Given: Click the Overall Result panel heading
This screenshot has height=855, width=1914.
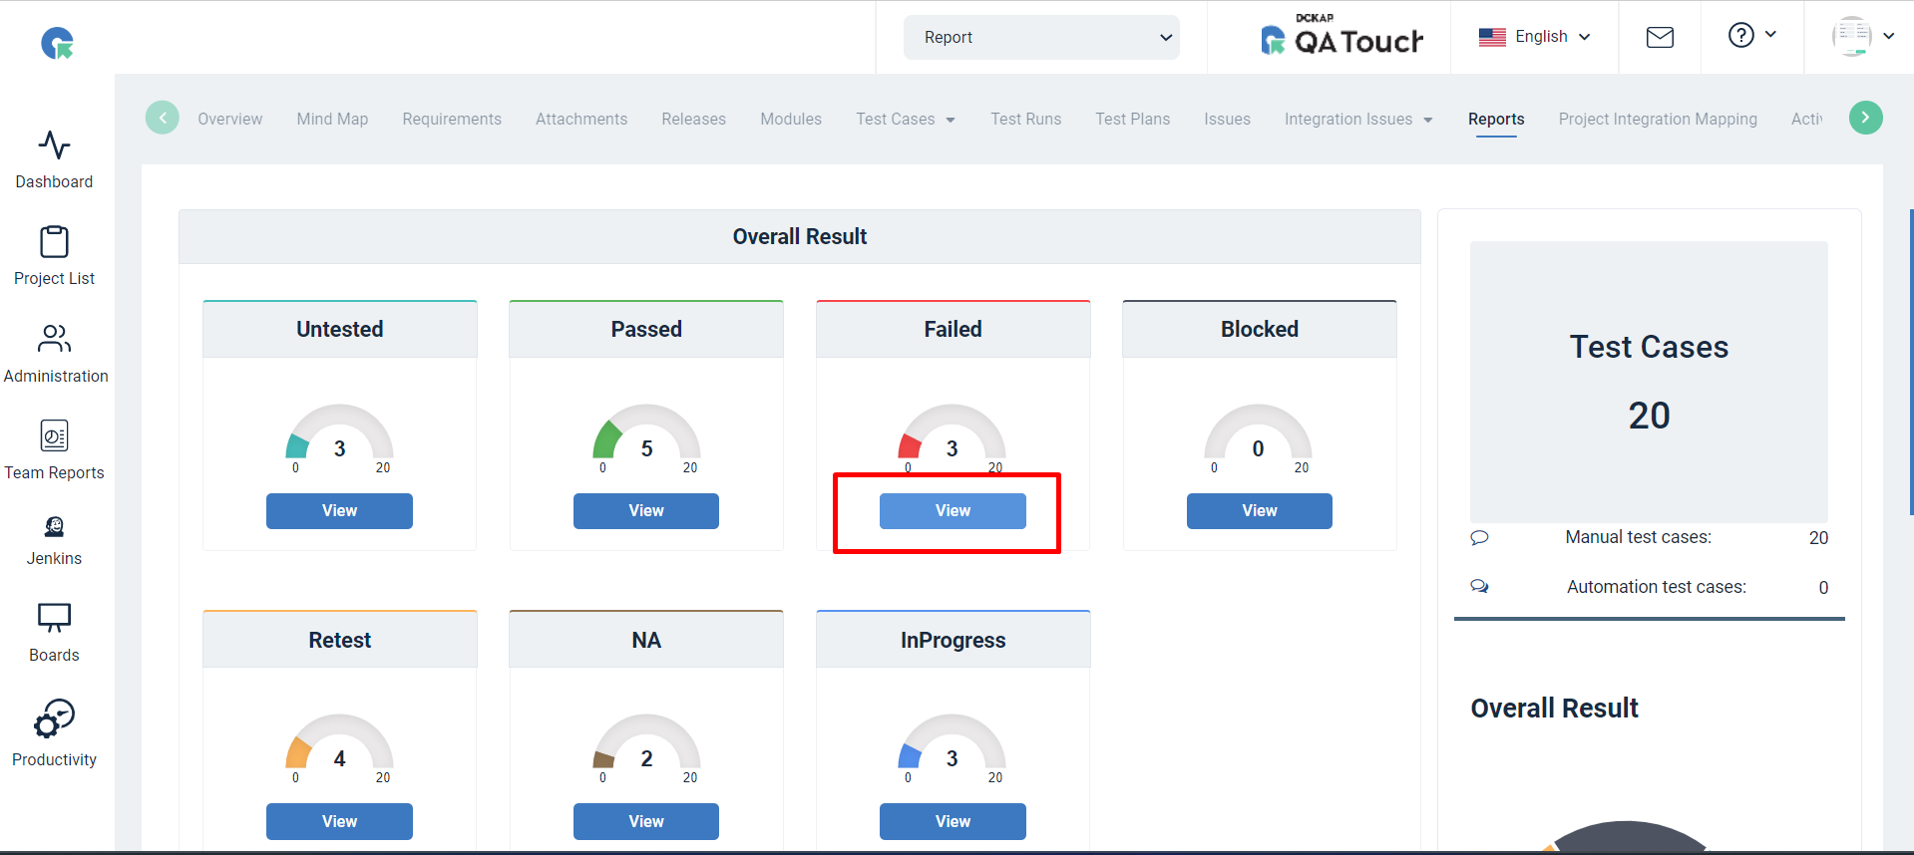Looking at the screenshot, I should 800,237.
